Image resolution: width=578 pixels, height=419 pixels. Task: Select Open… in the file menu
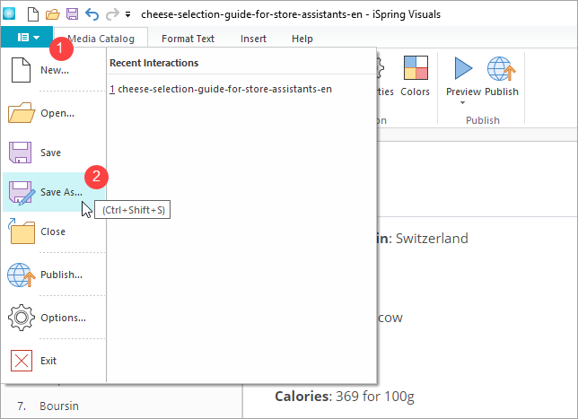[x=54, y=113]
